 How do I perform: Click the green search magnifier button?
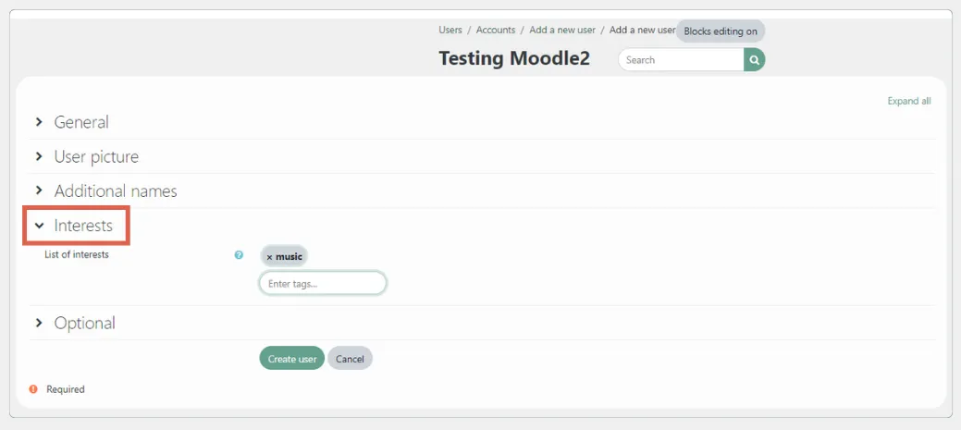tap(755, 60)
